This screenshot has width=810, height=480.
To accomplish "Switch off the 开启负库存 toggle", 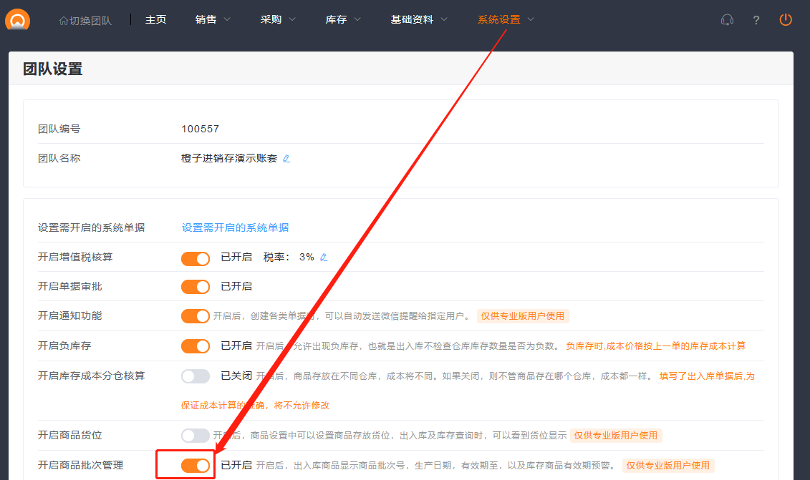I will coord(196,346).
